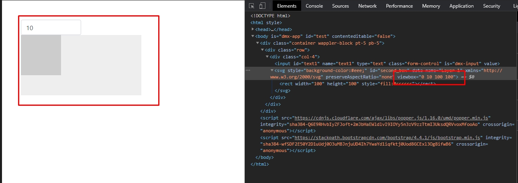Image resolution: width=518 pixels, height=183 pixels.
Task: Open the Performance tab
Action: (x=399, y=6)
